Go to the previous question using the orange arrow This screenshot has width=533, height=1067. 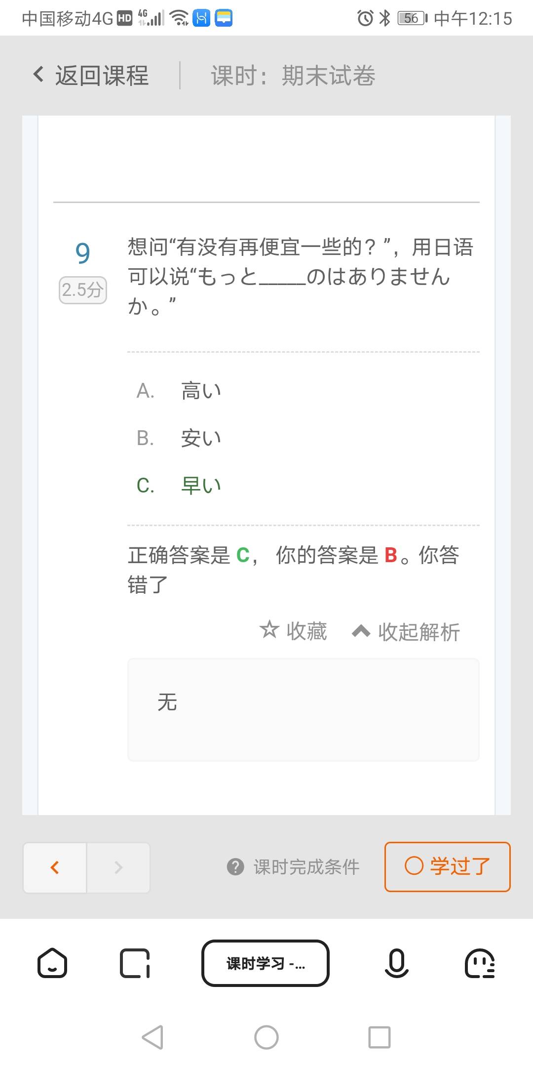click(55, 867)
